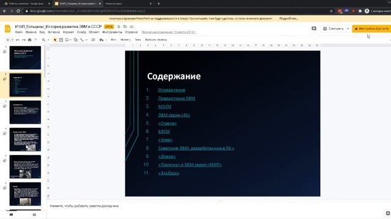Viewport: 391px width, 219px height.
Task: Open the insert image dropdown arrow
Action: click(x=70, y=40)
